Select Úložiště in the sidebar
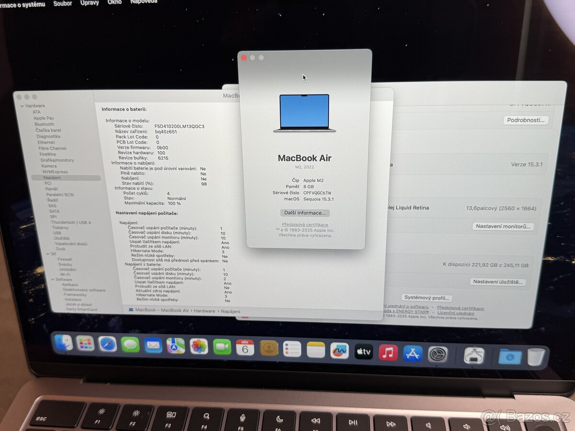 61,238
